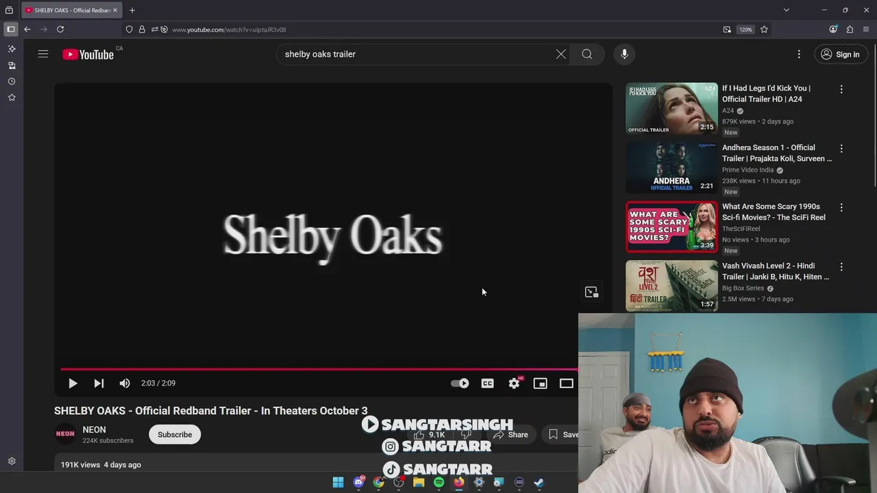Viewport: 877px width, 493px height.
Task: Open tracking protection shield
Action: pyautogui.click(x=129, y=29)
